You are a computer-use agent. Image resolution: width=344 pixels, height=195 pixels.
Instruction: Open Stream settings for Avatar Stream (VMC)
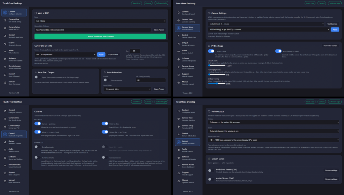point(331,179)
